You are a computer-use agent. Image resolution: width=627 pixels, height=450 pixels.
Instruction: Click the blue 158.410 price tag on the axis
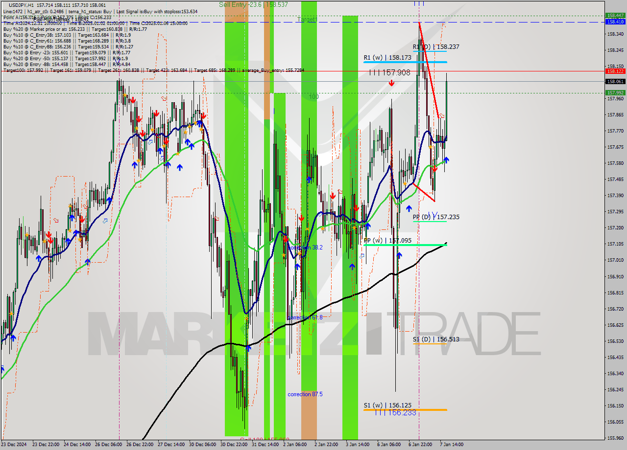pos(615,22)
